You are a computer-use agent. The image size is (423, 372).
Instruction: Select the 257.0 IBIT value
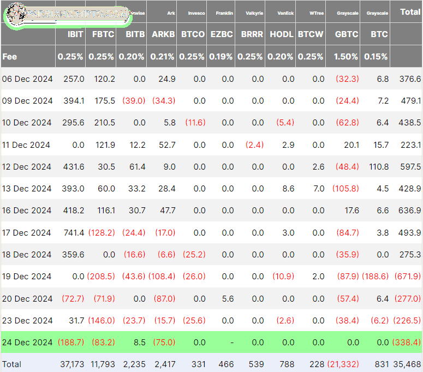(x=74, y=79)
